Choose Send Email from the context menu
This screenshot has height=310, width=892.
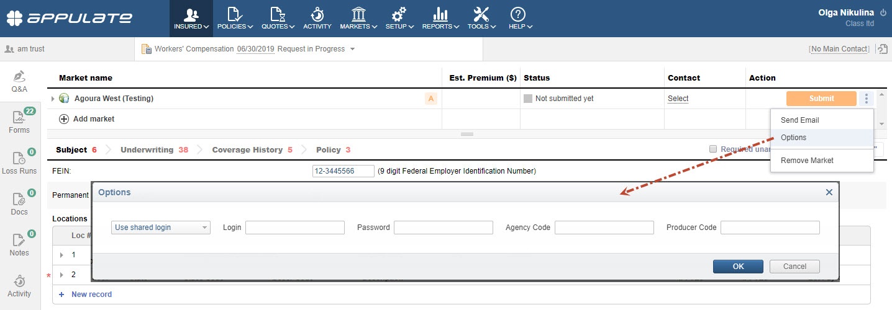[x=799, y=120]
